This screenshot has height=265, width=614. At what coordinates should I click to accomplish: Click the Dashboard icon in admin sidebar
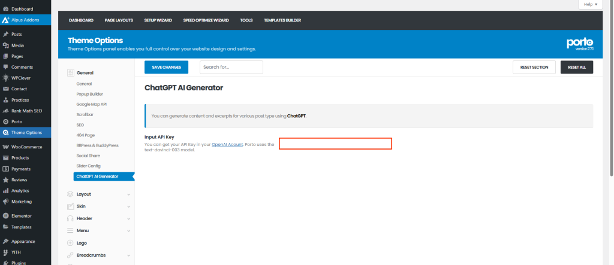click(x=5, y=9)
